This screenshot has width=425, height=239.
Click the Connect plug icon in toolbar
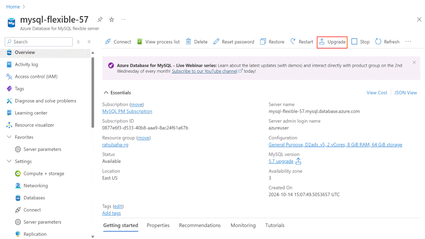coord(108,42)
